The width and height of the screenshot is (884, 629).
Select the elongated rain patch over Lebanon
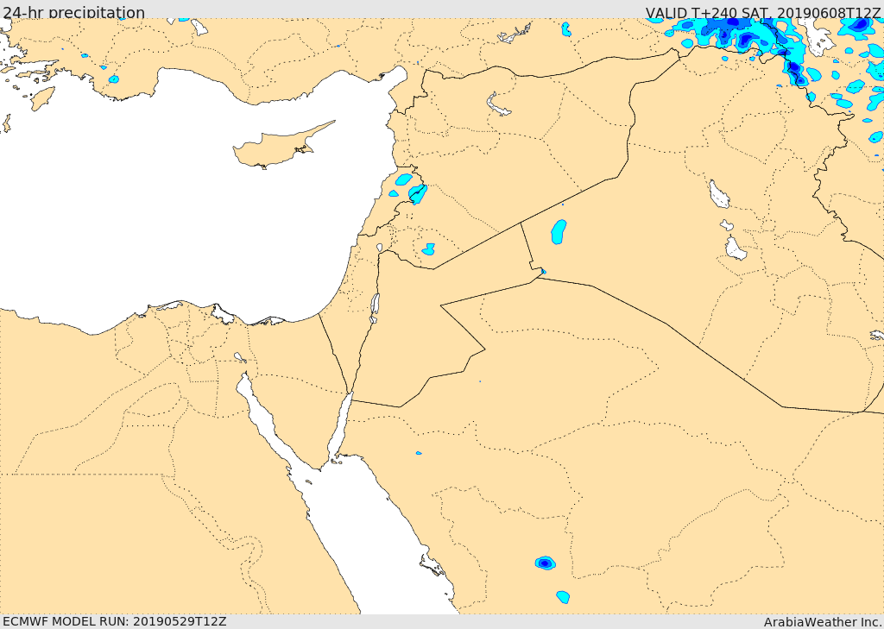(x=418, y=193)
